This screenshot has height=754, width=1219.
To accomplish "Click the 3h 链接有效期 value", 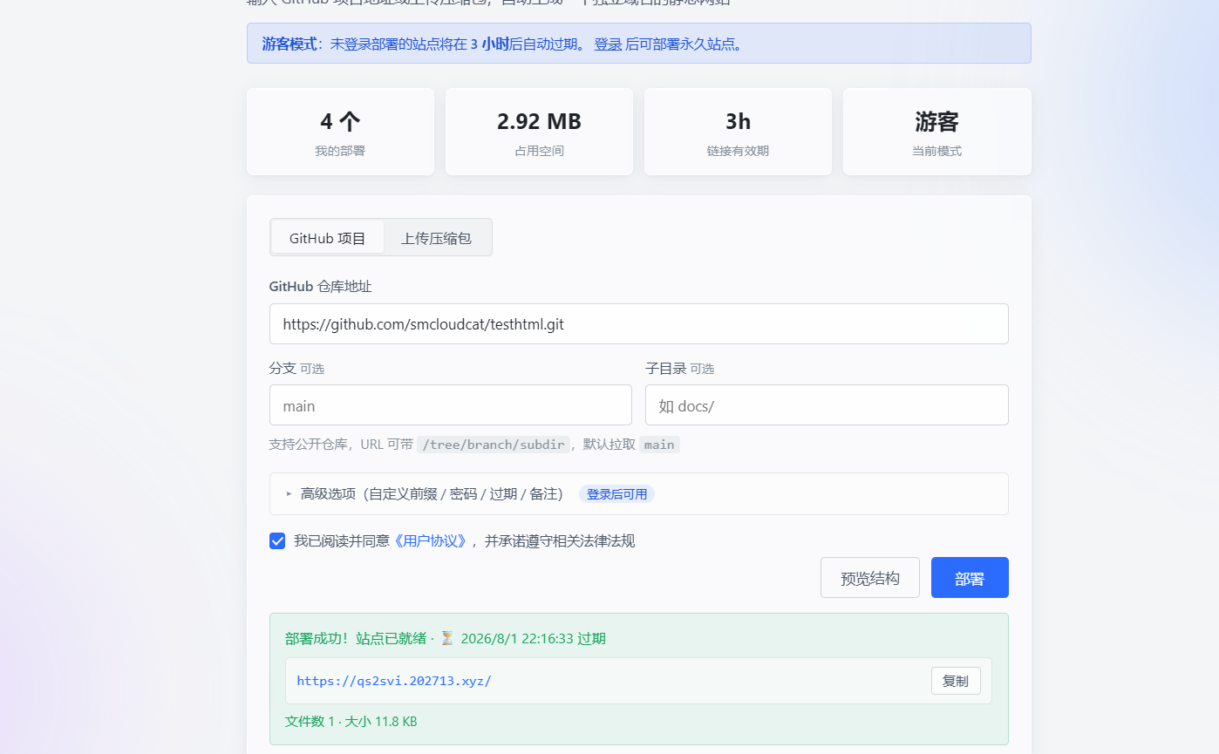I will coord(738,121).
